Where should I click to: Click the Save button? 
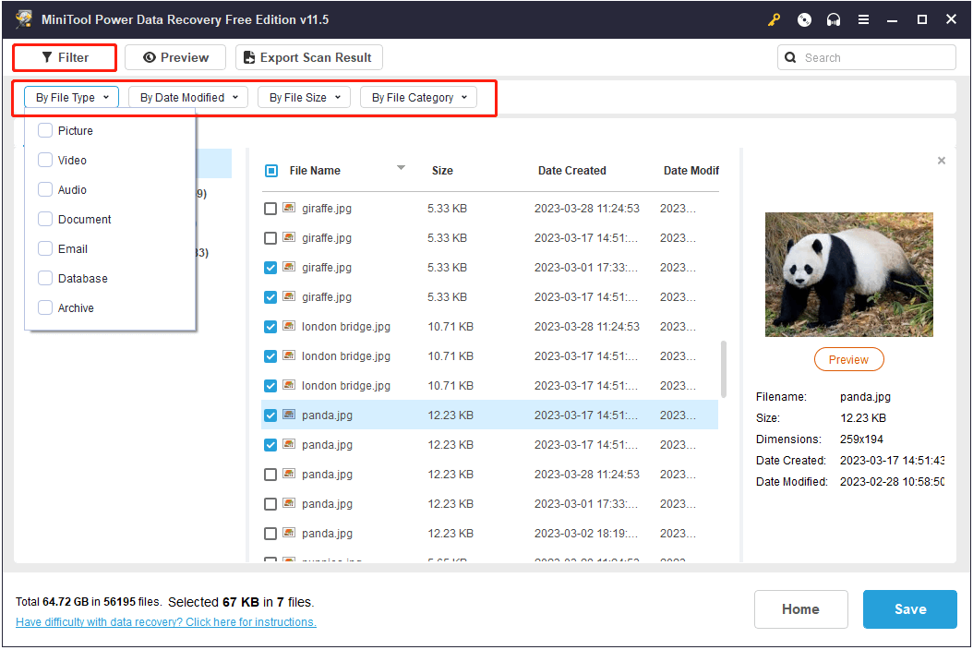pos(909,609)
